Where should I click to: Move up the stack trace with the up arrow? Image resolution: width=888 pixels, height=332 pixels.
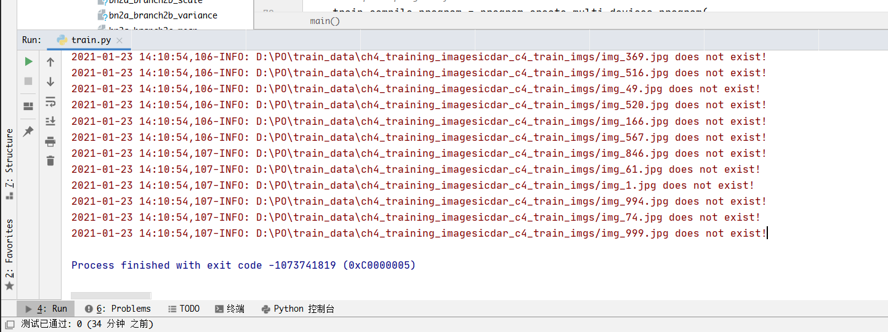tap(50, 61)
